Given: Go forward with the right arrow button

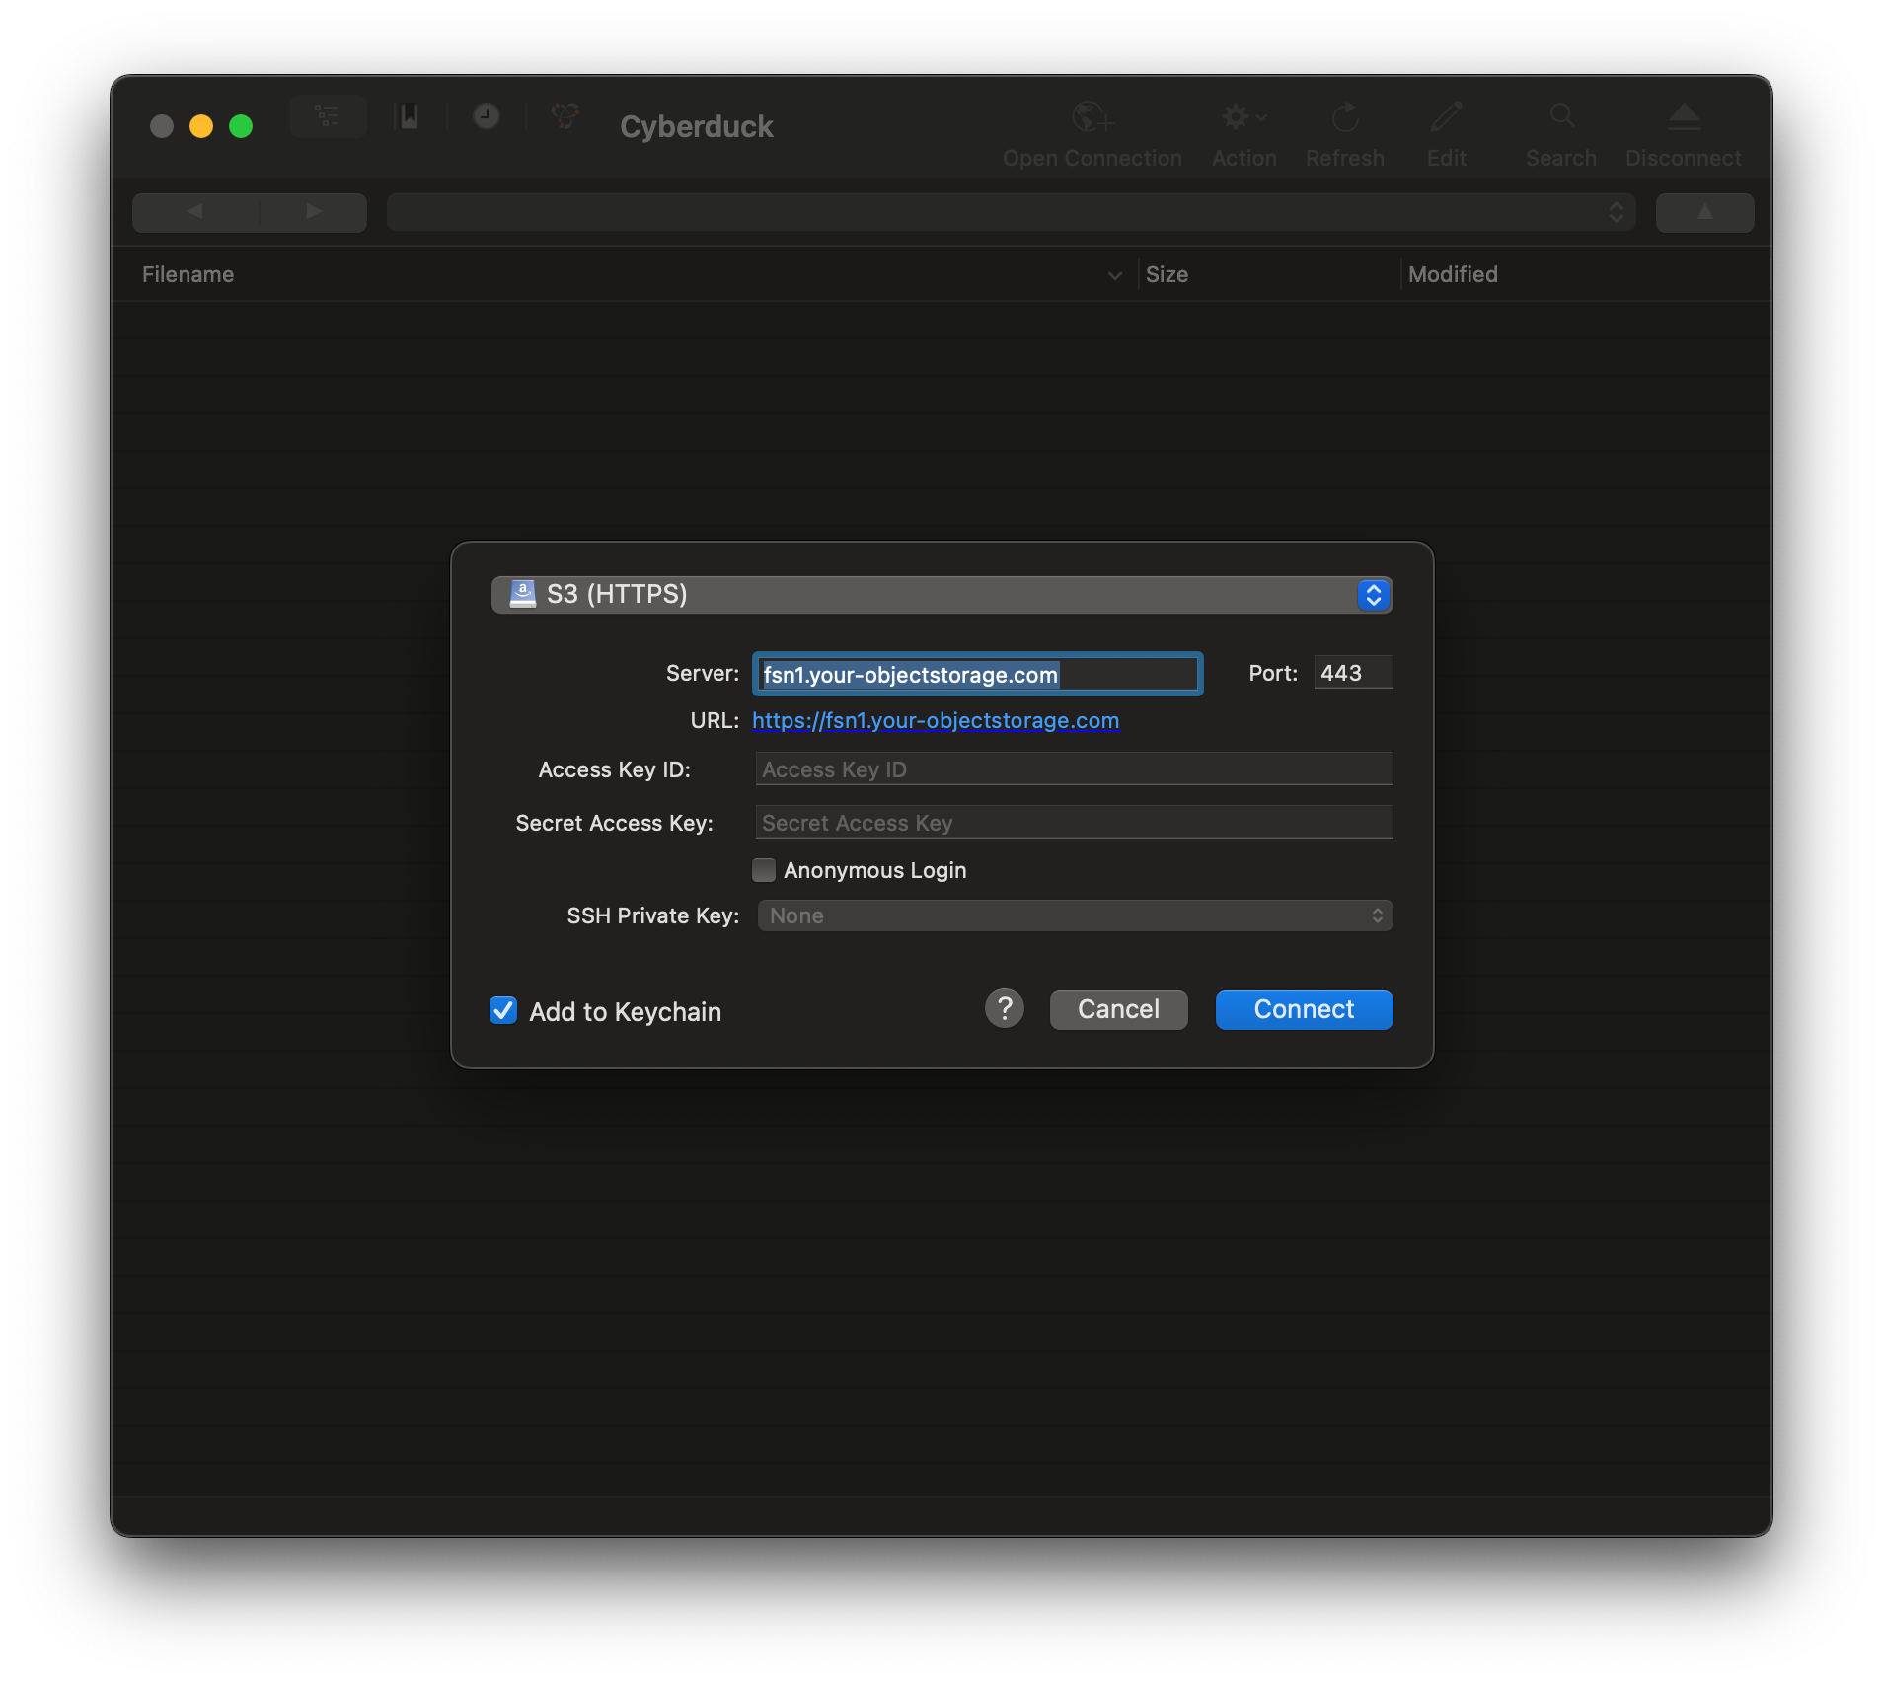Looking at the screenshot, I should pos(314,212).
